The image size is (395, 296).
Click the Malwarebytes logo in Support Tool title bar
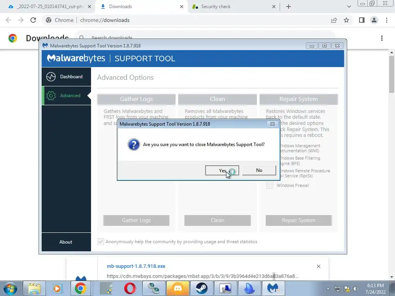pos(45,45)
